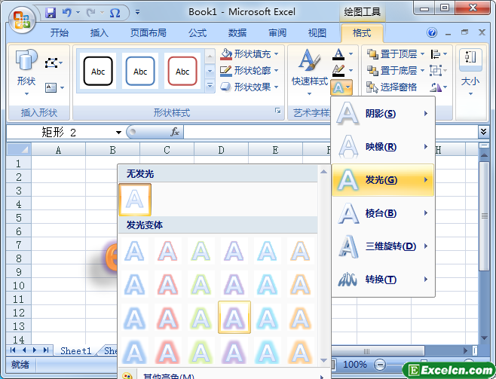Zoom out with the minus button

point(380,365)
